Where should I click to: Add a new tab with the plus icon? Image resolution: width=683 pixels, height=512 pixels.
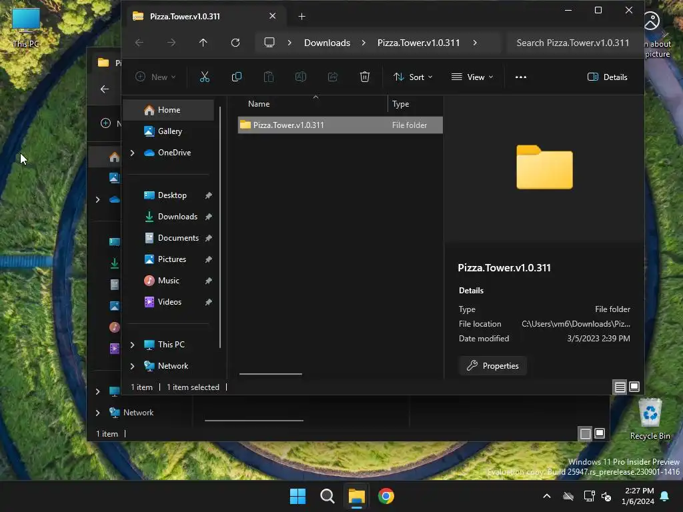click(x=301, y=17)
